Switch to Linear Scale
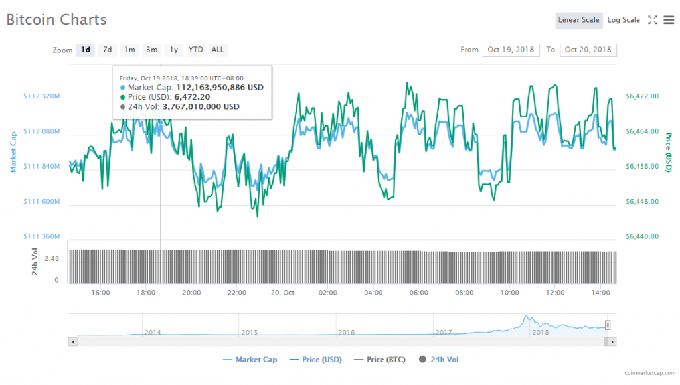 [578, 20]
